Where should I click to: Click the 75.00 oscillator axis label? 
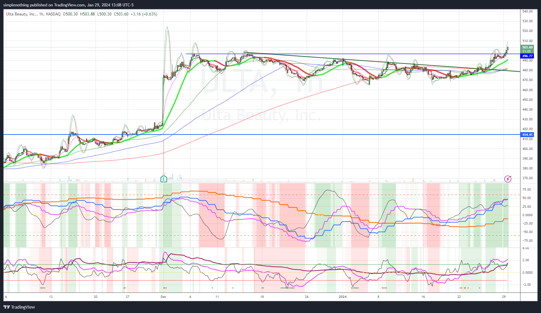[527, 190]
